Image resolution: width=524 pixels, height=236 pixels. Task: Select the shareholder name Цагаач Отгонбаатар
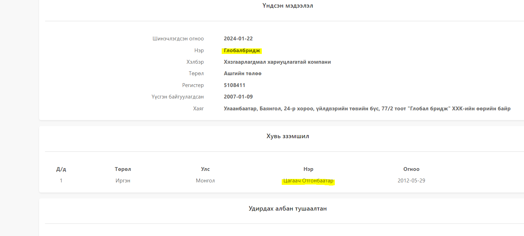[308, 181]
